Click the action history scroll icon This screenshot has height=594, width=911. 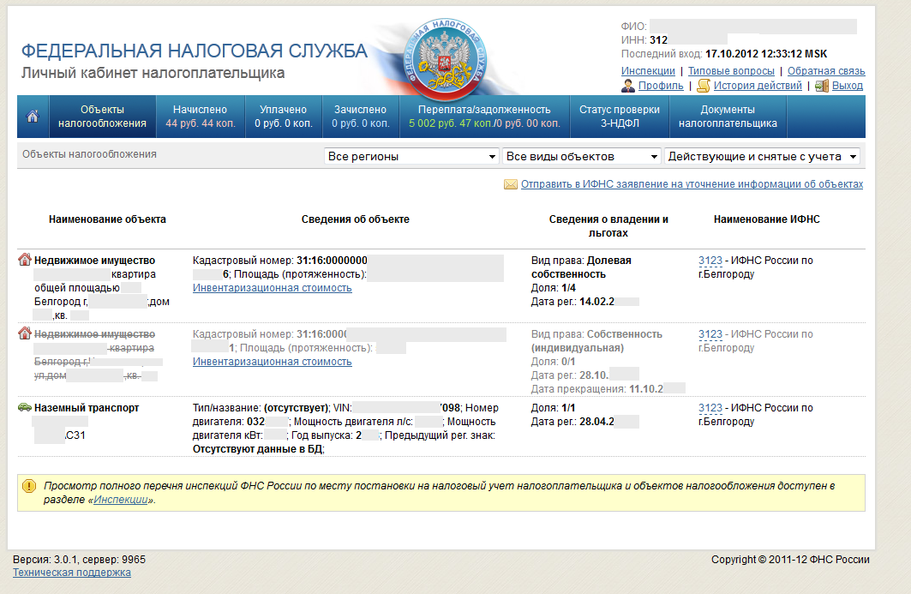tap(704, 86)
